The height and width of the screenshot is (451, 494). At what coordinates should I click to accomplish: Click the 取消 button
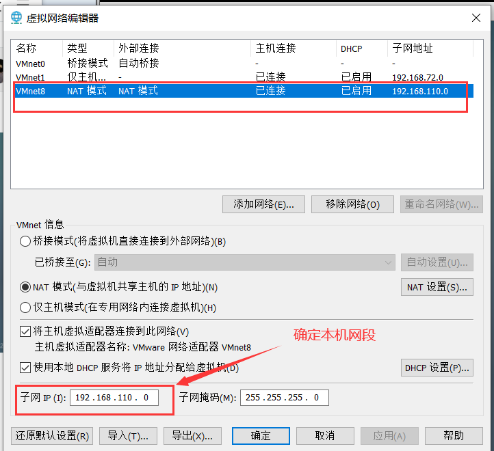[325, 436]
